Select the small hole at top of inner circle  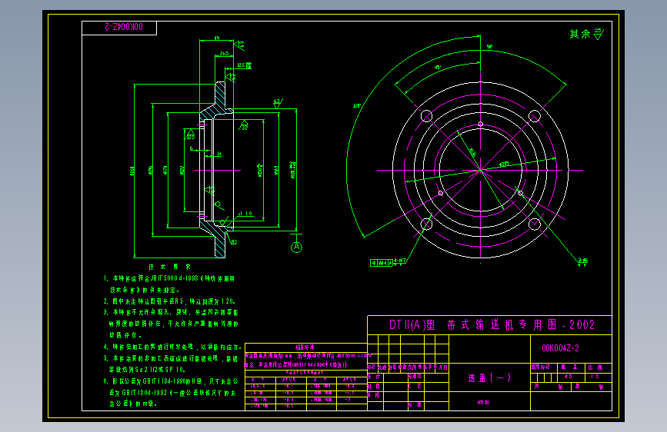481,125
